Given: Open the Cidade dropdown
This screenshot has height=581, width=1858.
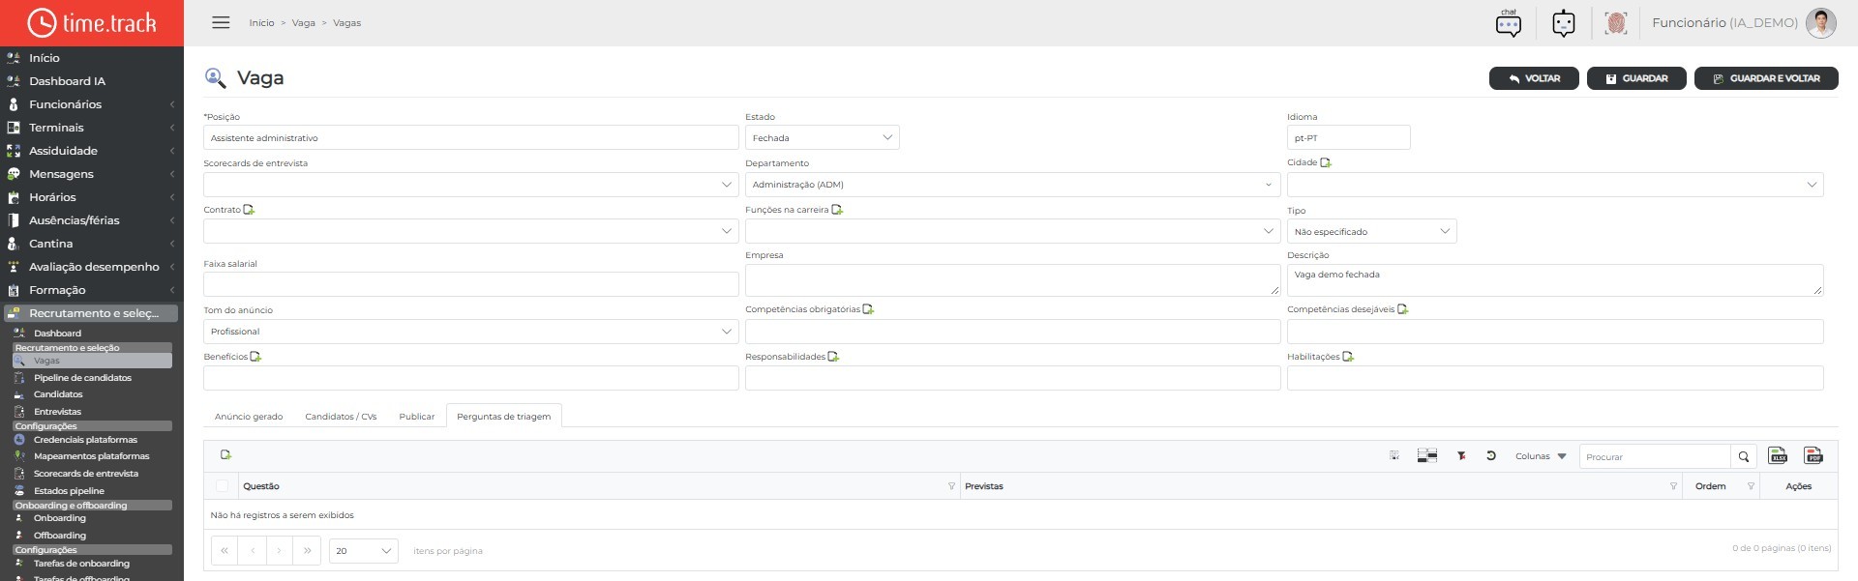Looking at the screenshot, I should 1555,185.
